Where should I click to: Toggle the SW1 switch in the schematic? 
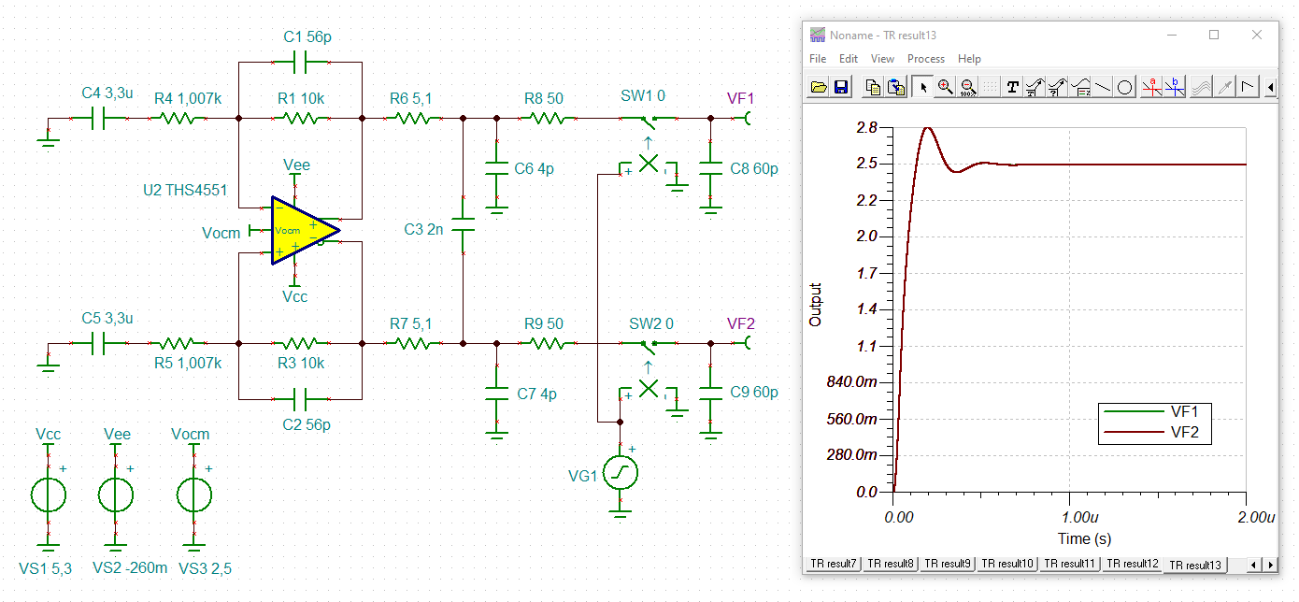(x=648, y=119)
